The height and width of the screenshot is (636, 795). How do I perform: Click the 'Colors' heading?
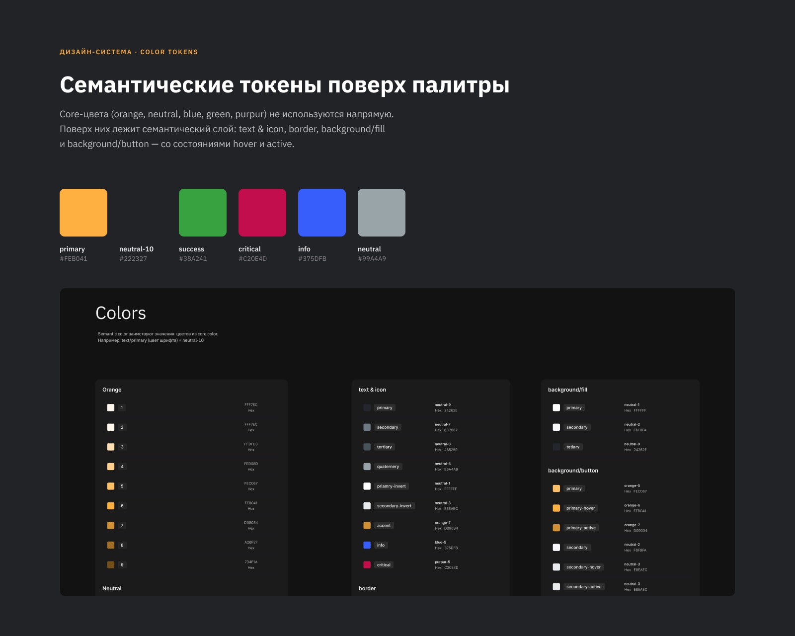(x=121, y=313)
